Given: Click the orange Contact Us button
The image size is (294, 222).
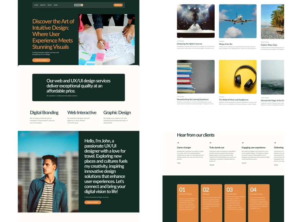Looking at the screenshot, I should point(118,5).
